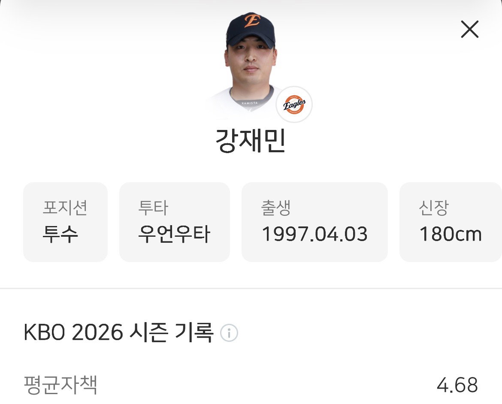Click the 우언우타 throwing-batting value

(x=174, y=234)
